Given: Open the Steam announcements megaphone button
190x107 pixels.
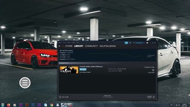Looking at the screenshot, I should [126, 43].
